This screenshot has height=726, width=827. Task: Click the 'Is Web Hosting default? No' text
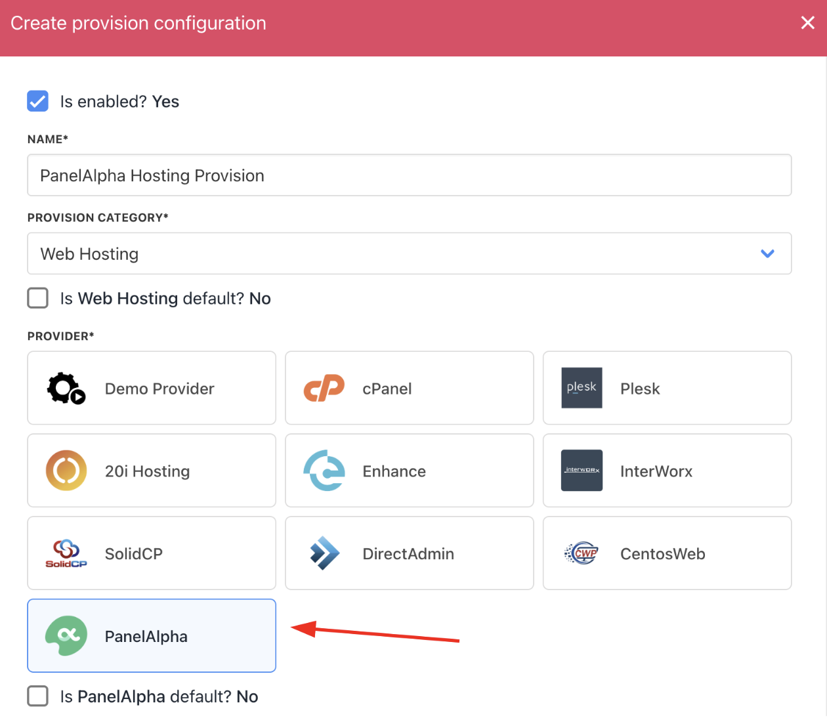coord(165,299)
